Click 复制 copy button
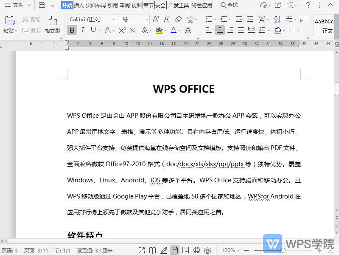 [31, 30]
